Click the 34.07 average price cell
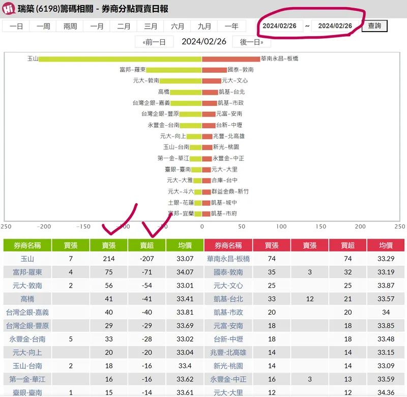Viewport: 407px width, 397px height. (x=185, y=272)
